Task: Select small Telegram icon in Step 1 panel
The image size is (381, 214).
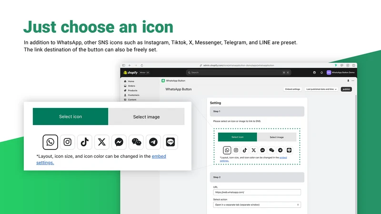Action: coord(280,150)
